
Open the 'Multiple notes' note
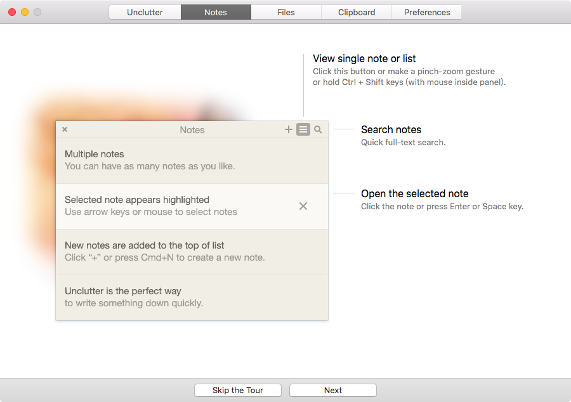tap(192, 160)
